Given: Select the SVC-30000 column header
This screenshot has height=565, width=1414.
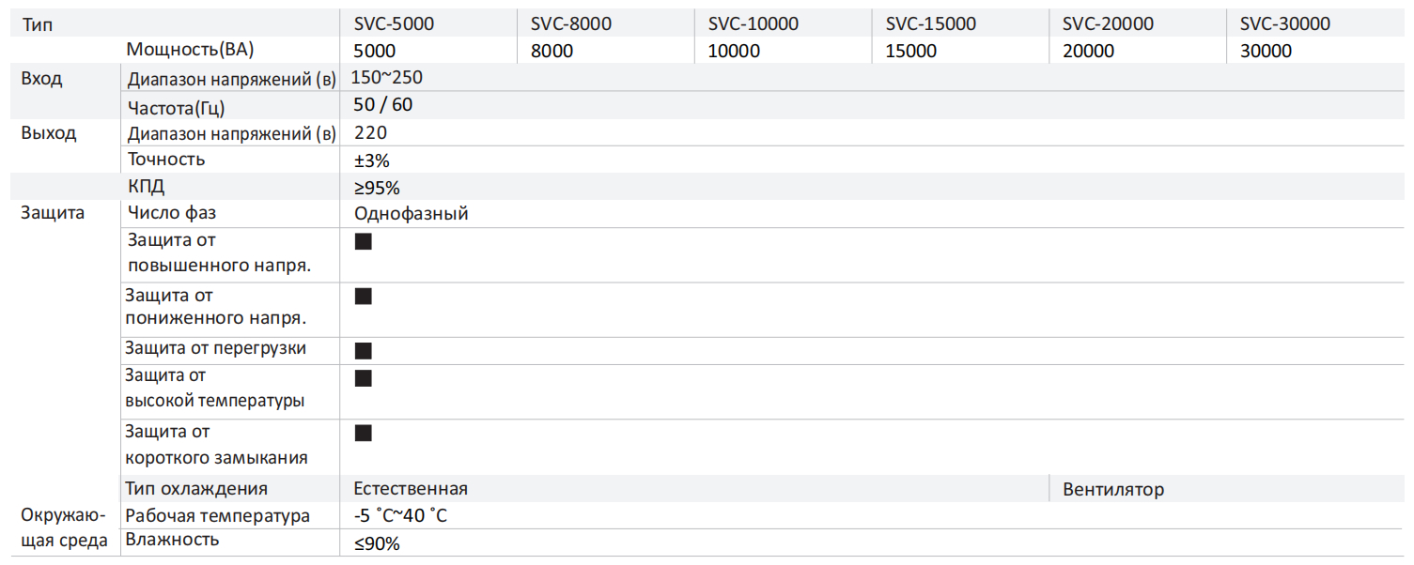Looking at the screenshot, I should pyautogui.click(x=1284, y=23).
